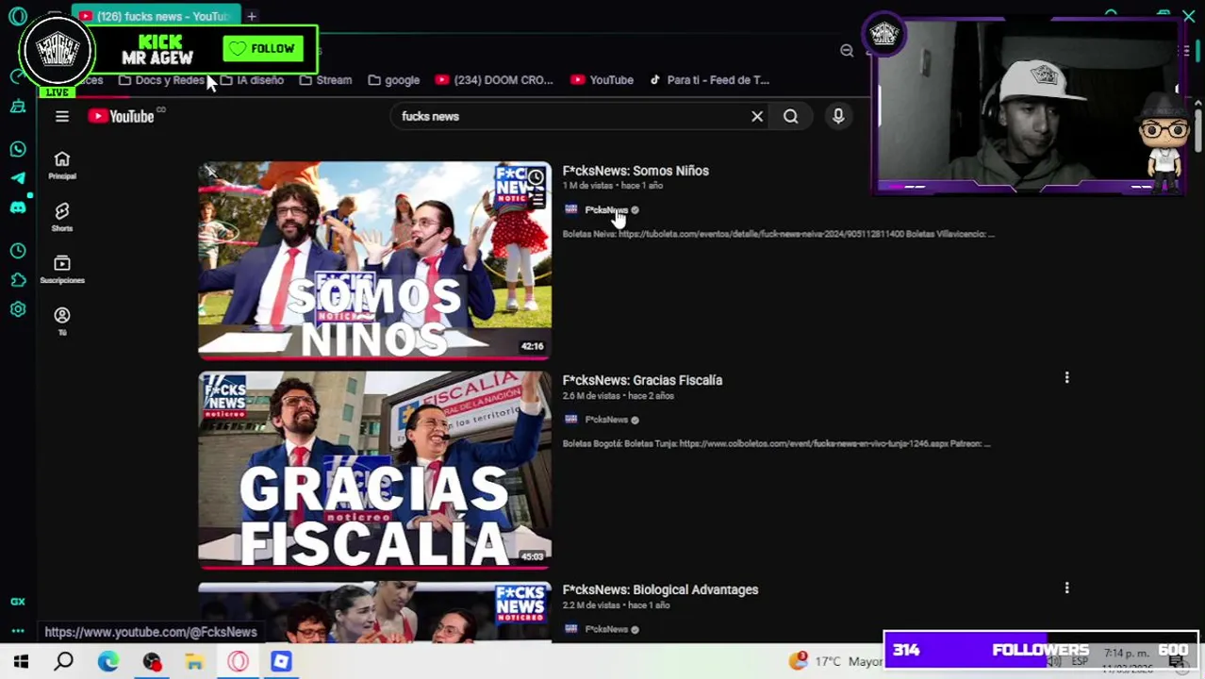This screenshot has width=1205, height=679.
Task: Open Windows taskbar search
Action: tap(64, 662)
